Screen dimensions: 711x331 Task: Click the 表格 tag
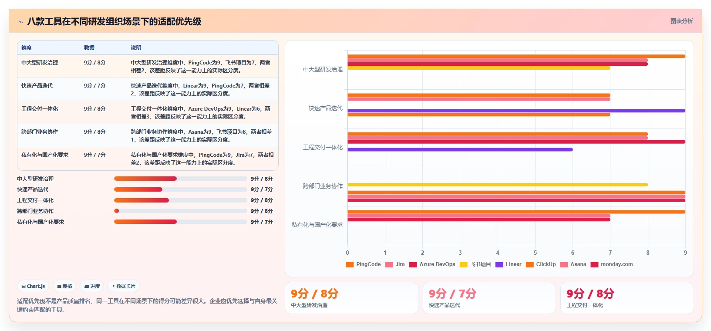pos(64,286)
